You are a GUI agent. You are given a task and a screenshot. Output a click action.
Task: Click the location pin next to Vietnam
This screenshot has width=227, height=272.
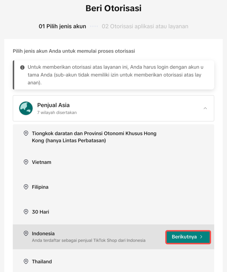[26, 162]
